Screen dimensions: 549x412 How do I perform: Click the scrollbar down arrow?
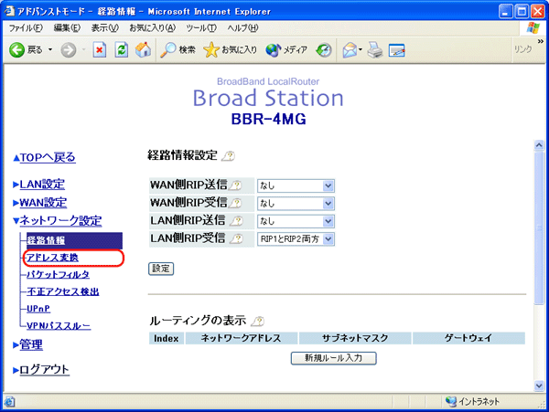[539, 386]
